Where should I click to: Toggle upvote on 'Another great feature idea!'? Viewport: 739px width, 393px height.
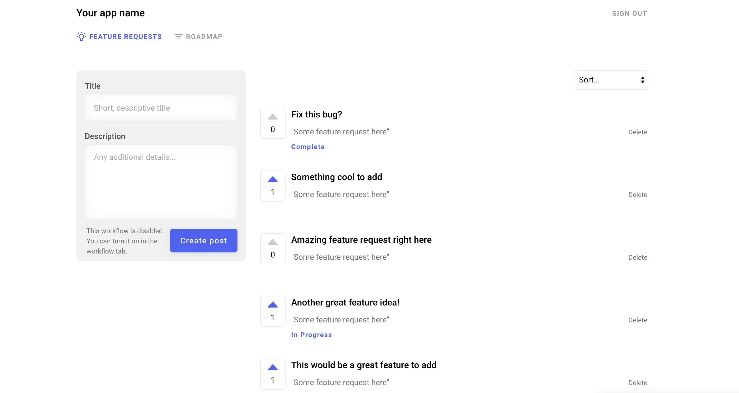click(x=273, y=305)
